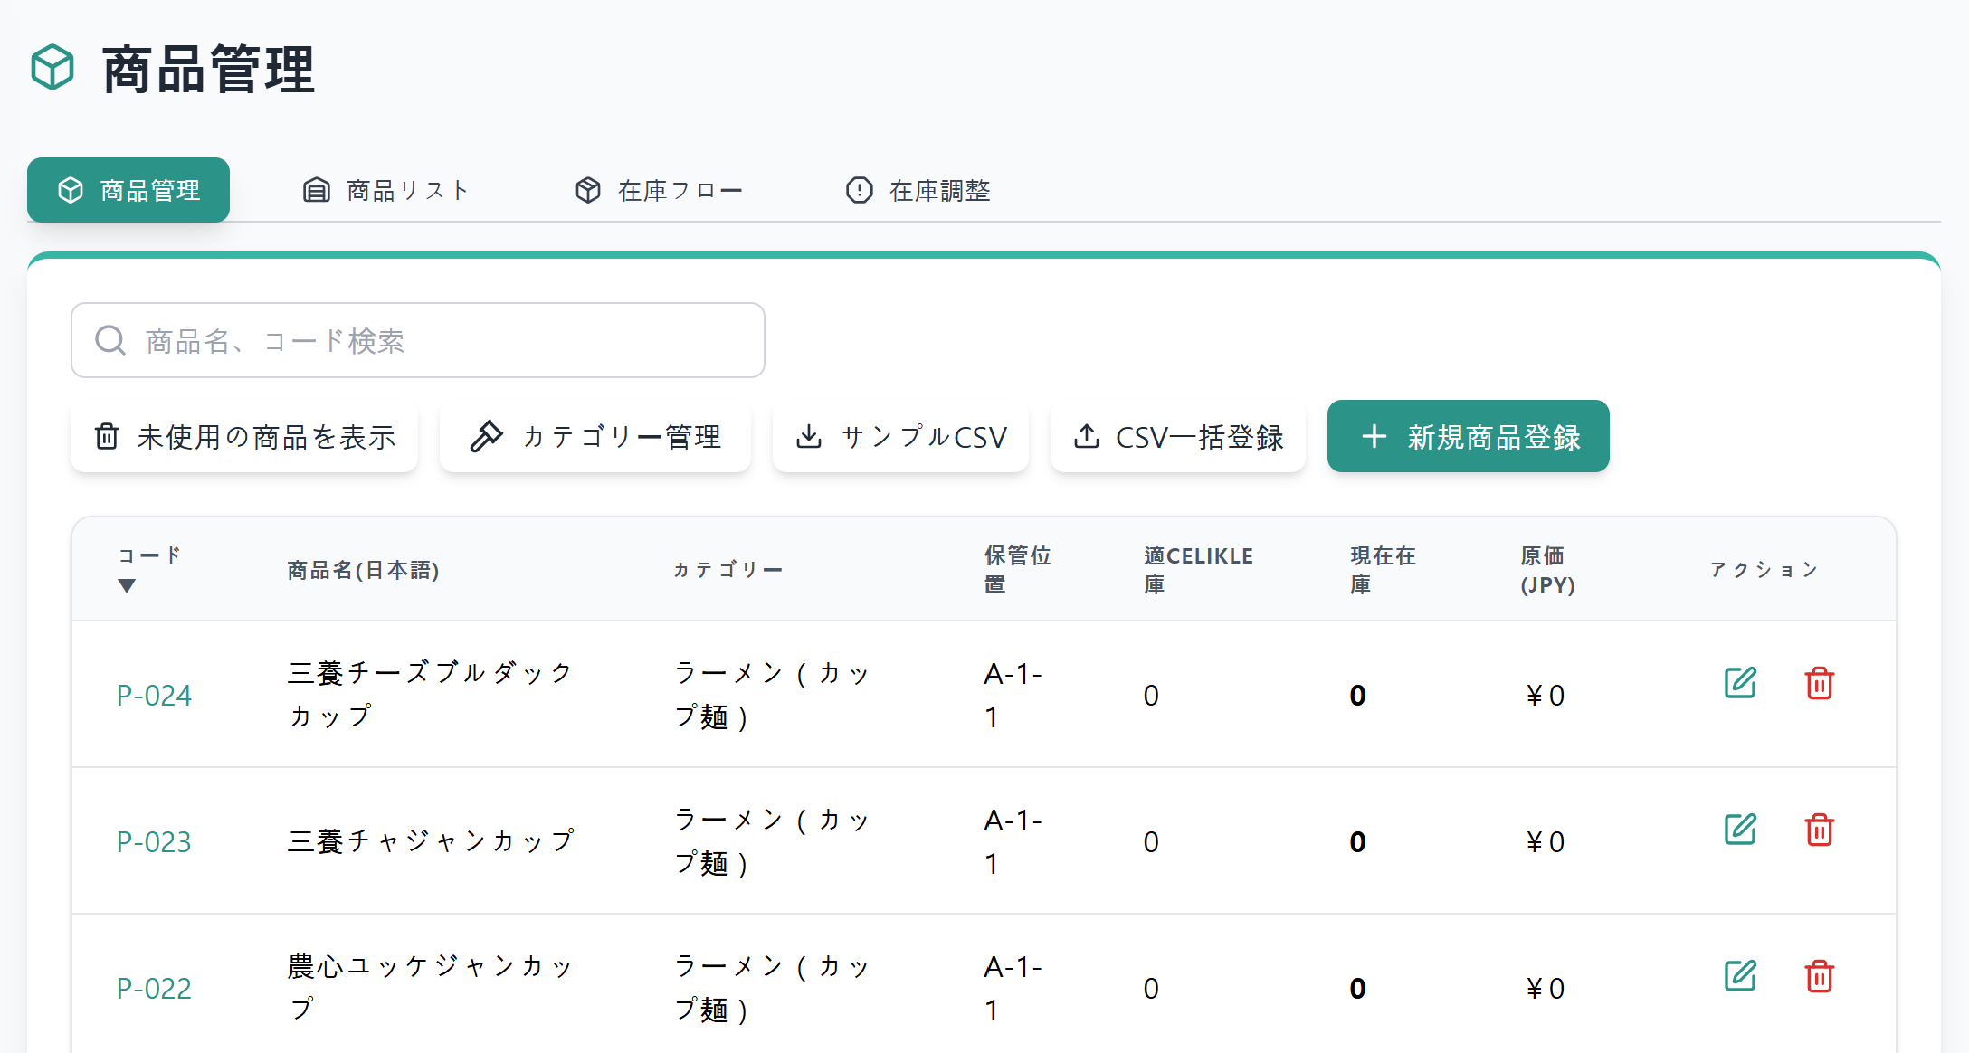Viewport: 1969px width, 1053px height.
Task: Click the trash icon next to P-024
Action: (x=1820, y=685)
